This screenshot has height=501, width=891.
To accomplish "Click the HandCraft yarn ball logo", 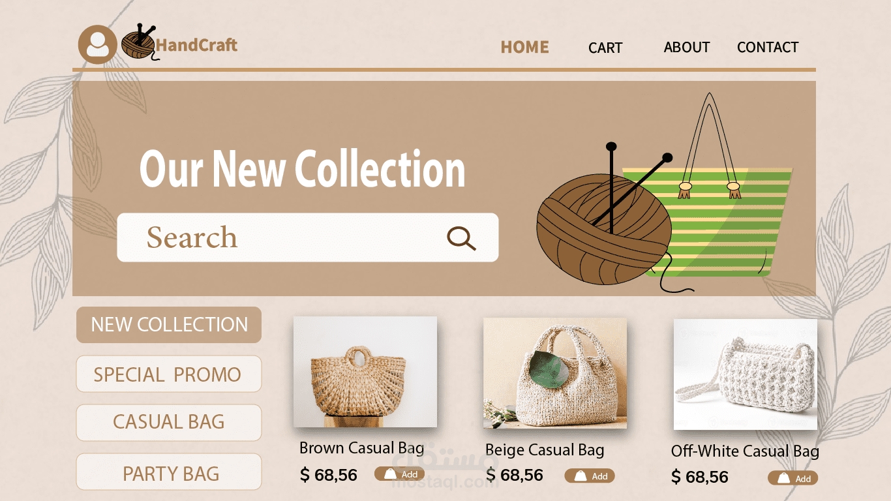I will pyautogui.click(x=139, y=43).
